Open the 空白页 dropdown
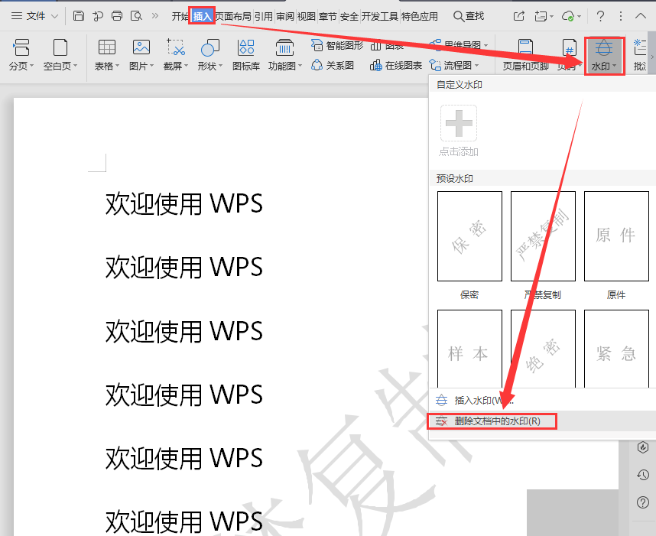Screen dimensions: 656x536 coord(60,54)
